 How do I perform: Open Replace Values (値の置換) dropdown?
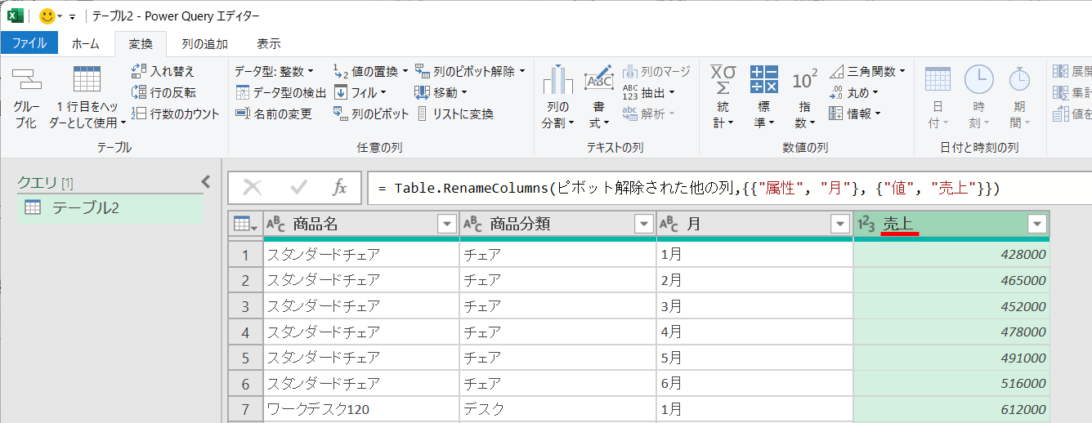370,71
